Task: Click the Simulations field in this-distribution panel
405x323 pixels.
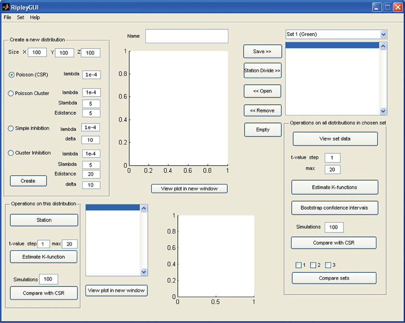Action: pos(49,279)
